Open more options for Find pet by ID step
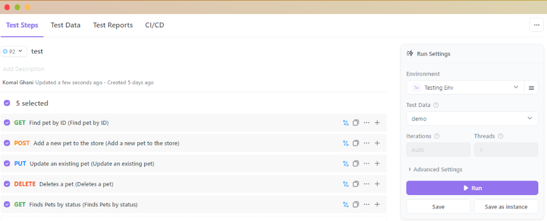547x221 pixels. (366, 123)
